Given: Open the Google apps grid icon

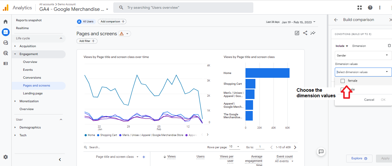Looking at the screenshot, I should (x=360, y=8).
